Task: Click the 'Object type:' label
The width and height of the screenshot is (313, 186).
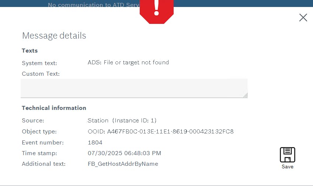Action: [x=39, y=132]
